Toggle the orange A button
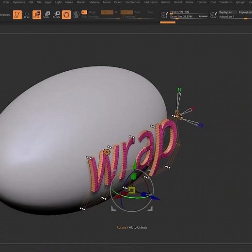Viewport: 252px width, 252px height. [84, 12]
